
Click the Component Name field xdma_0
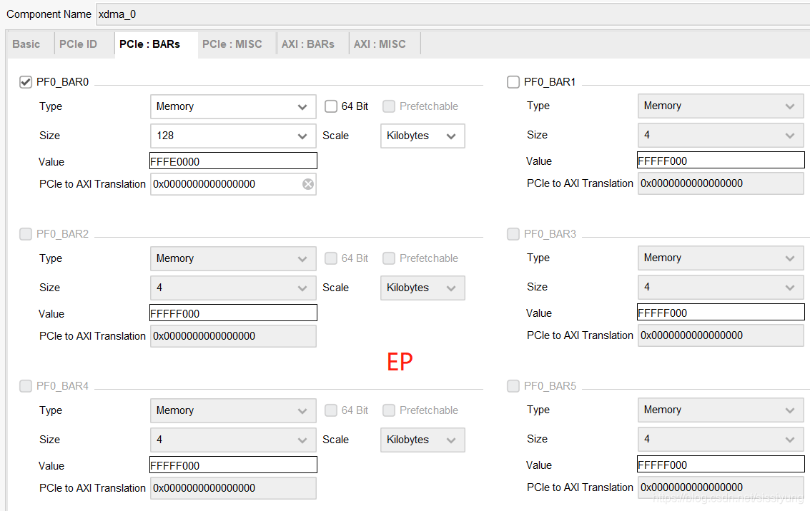tap(453, 14)
